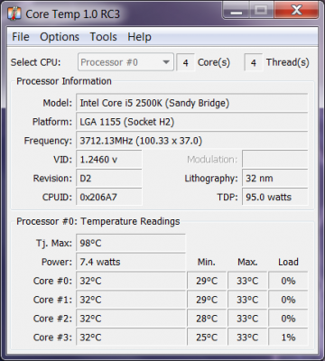Maximize the Core Temp window
Viewport: 325px width, 361px height.
261,11
